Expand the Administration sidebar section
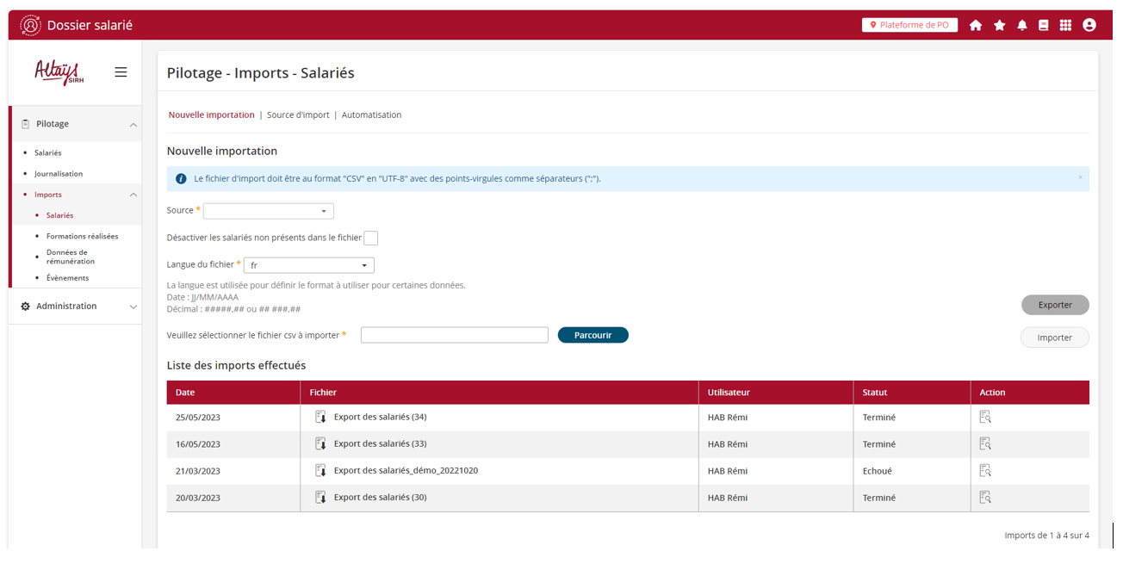This screenshot has height=570, width=1123. click(x=74, y=307)
